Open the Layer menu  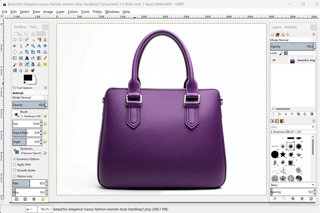click(x=60, y=12)
